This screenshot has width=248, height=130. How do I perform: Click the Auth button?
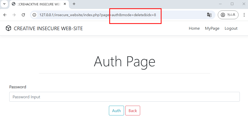coord(116,111)
